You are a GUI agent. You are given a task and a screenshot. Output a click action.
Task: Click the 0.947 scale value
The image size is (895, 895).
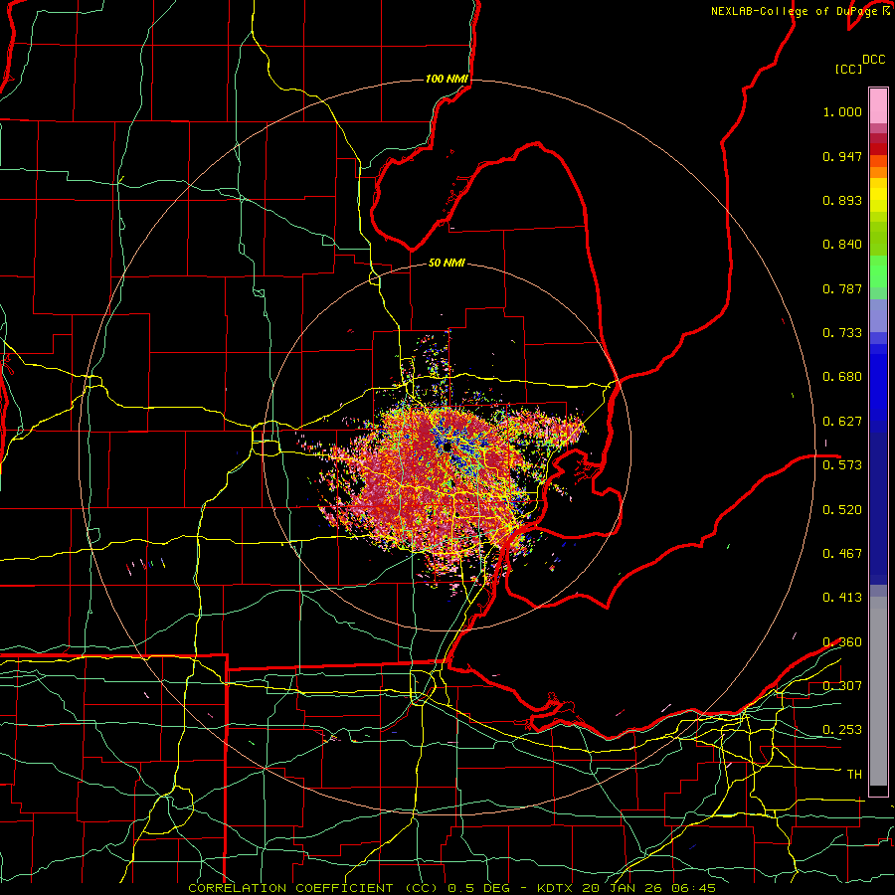pyautogui.click(x=842, y=156)
